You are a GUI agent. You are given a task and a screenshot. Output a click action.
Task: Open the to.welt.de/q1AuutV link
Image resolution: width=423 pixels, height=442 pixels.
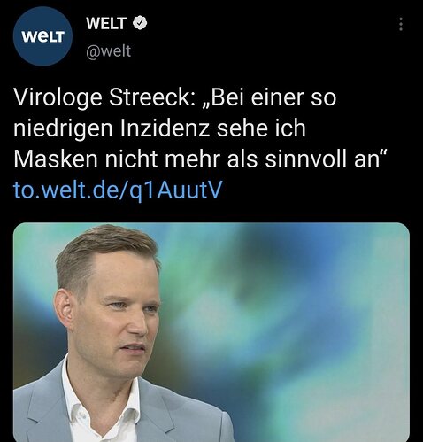[x=118, y=190]
